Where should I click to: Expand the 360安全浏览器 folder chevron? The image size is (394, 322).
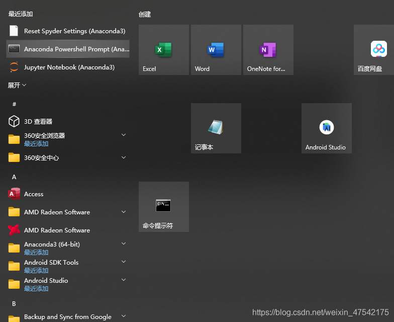[124, 135]
